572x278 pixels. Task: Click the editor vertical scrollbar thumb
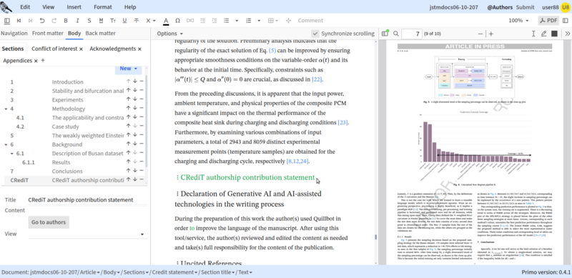click(375, 237)
